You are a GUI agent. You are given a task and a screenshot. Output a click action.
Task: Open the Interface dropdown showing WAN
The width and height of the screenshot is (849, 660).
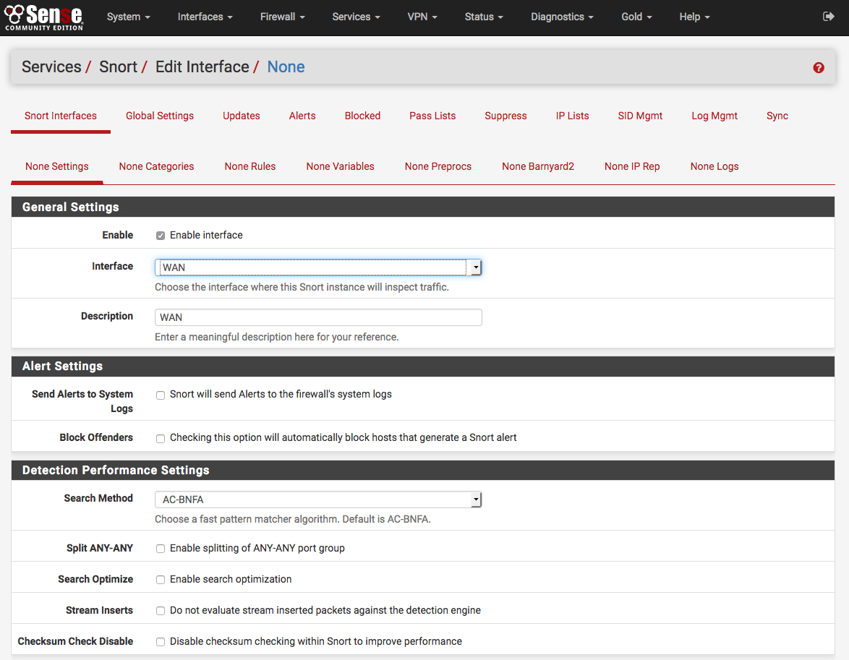(317, 267)
